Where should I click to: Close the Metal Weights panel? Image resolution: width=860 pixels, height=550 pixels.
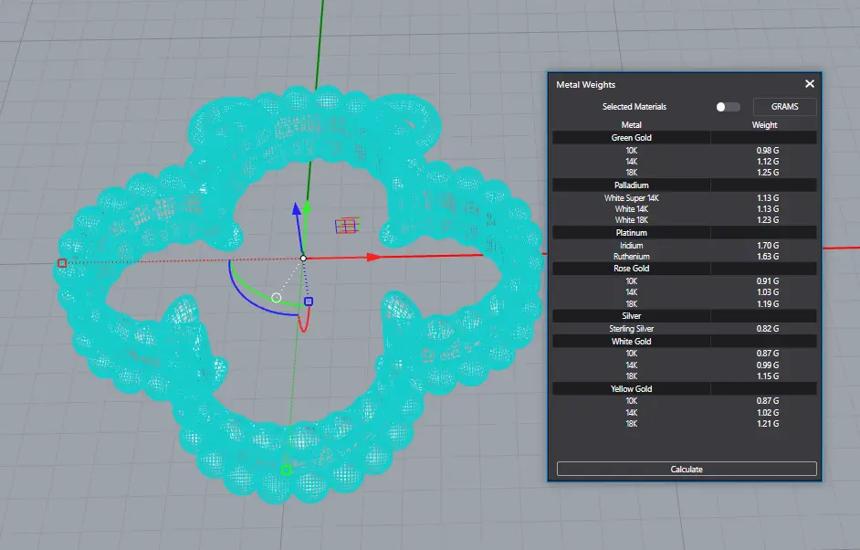point(809,84)
